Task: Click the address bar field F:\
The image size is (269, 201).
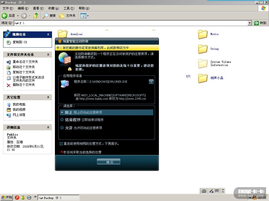Action: [x=131, y=23]
